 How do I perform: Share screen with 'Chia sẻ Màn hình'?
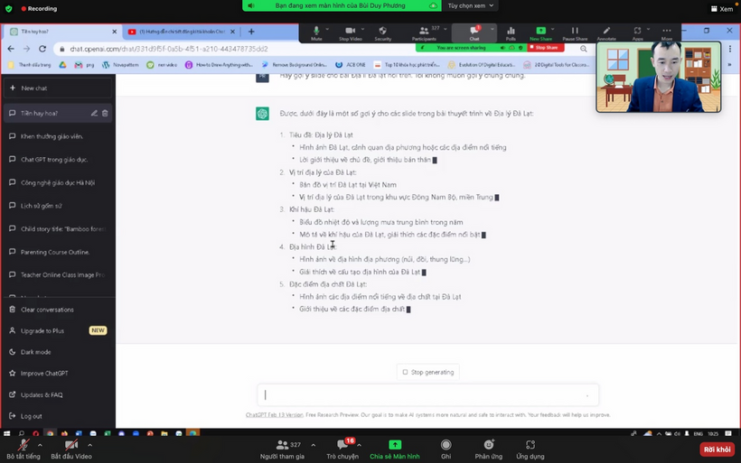(395, 449)
